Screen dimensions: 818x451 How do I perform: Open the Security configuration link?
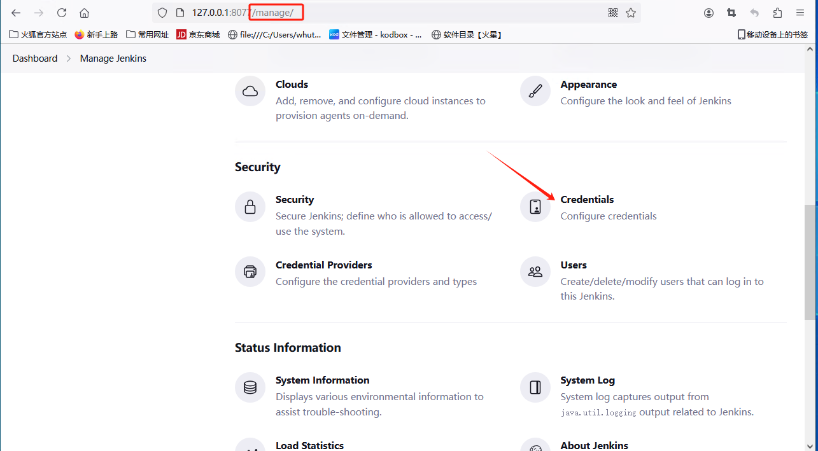(295, 200)
